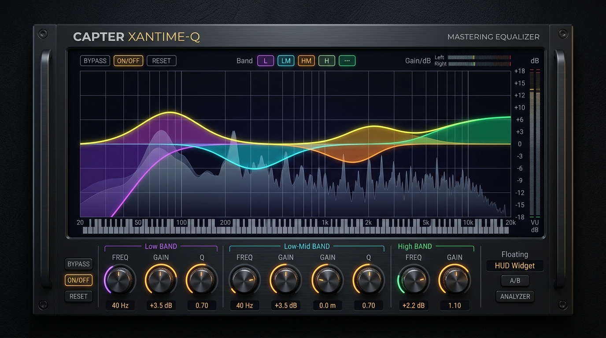
Task: Click the "MASTERING EQUALIZER" title text
Action: click(493, 37)
